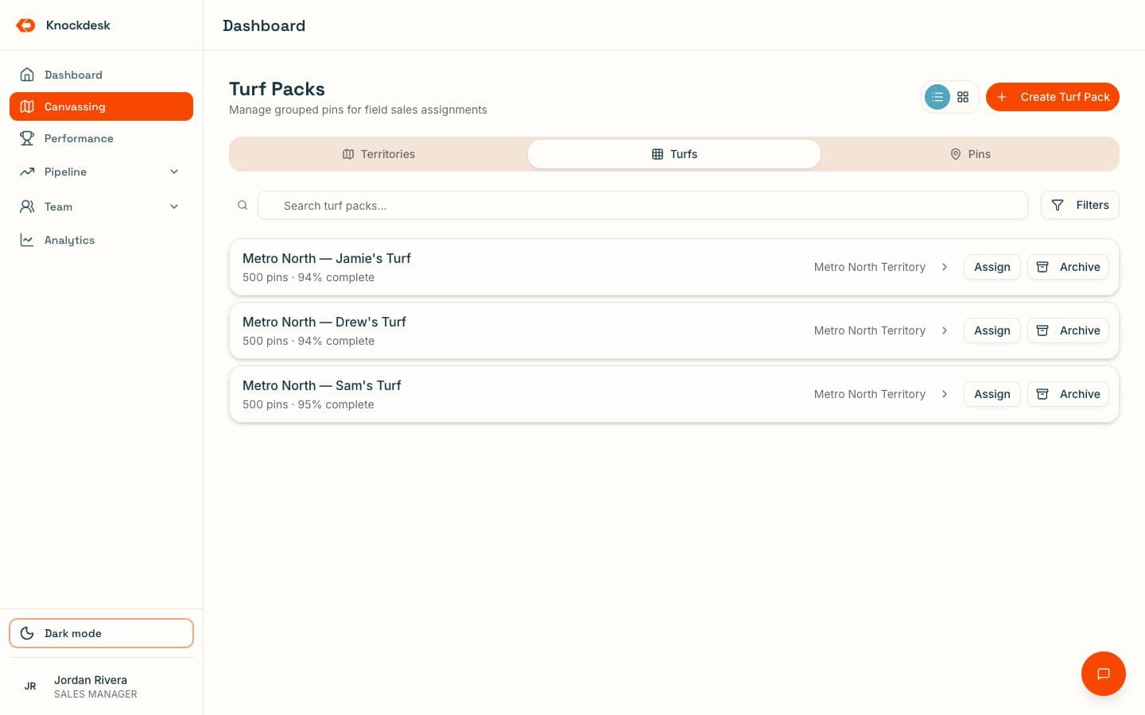Switch to list view layout

pyautogui.click(x=937, y=97)
